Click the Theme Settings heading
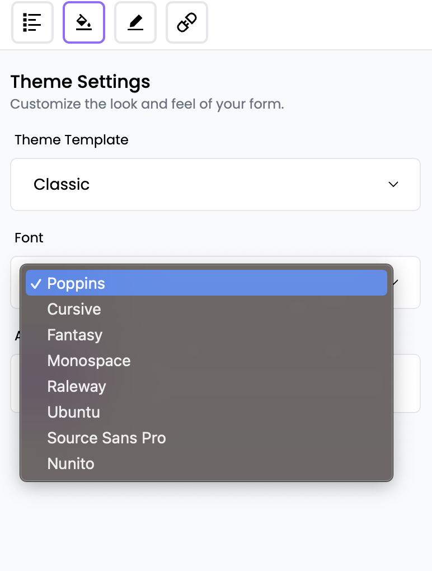432x571 pixels. 80,82
